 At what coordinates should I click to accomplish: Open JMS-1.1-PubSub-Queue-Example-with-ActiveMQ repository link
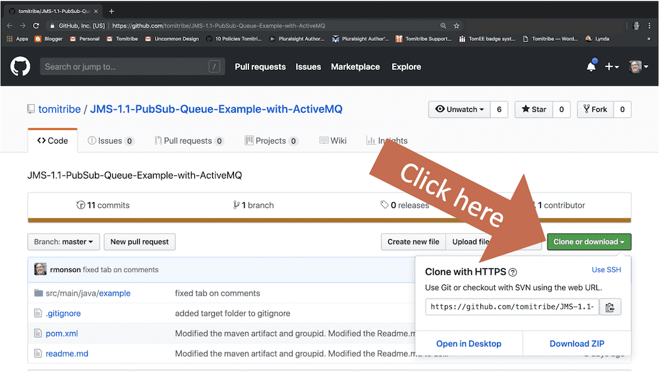point(216,109)
